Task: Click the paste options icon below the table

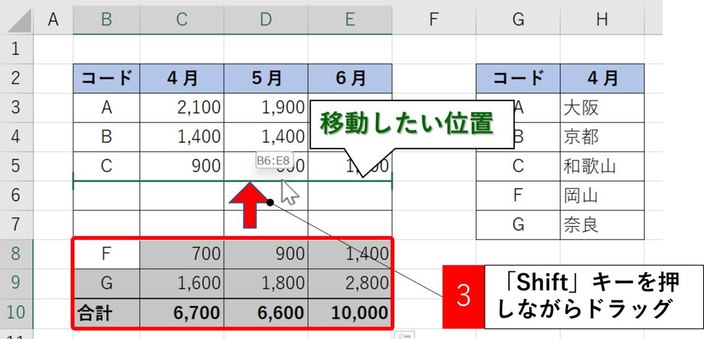Action: pyautogui.click(x=405, y=335)
